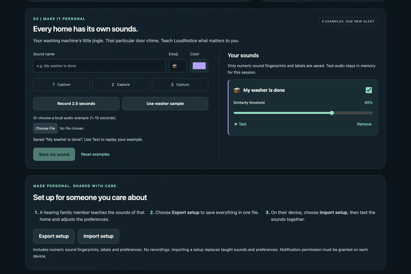The height and width of the screenshot is (274, 411).
Task: Click the Sound name input field
Action: tap(99, 66)
